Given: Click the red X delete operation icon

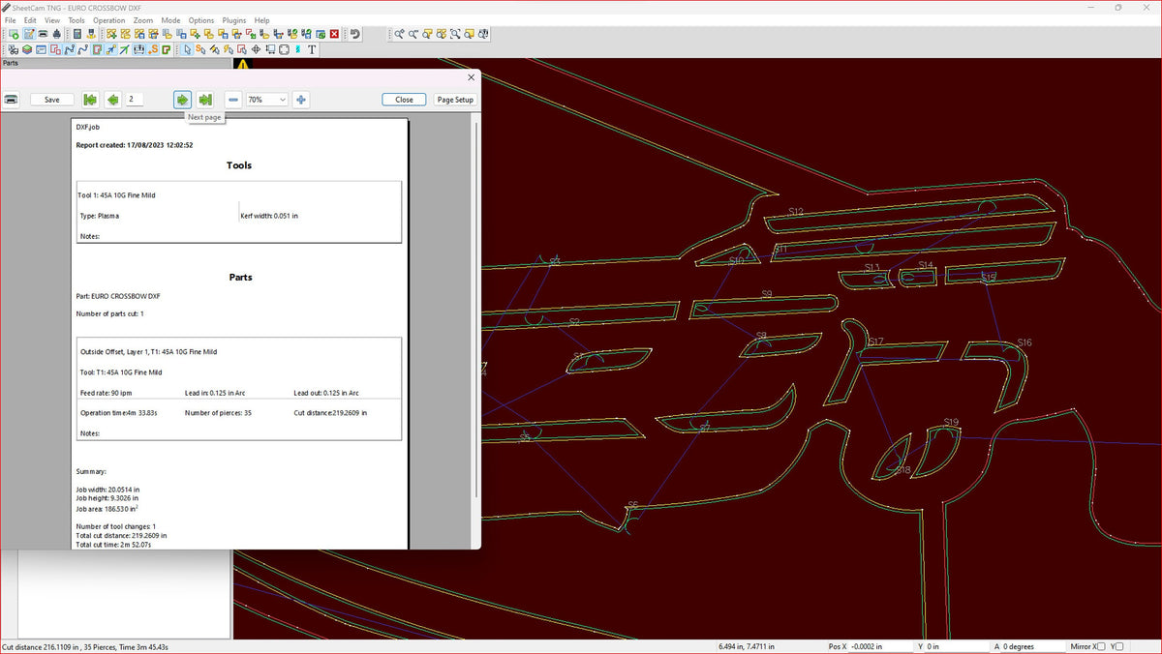Looking at the screenshot, I should tap(334, 34).
